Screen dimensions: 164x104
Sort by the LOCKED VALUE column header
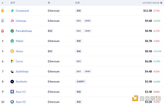point(151,3)
